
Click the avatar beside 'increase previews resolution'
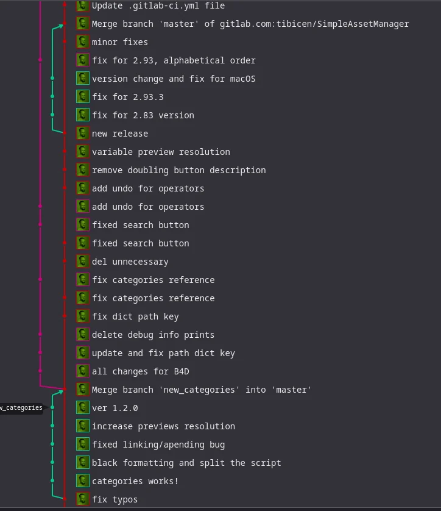tap(83, 426)
